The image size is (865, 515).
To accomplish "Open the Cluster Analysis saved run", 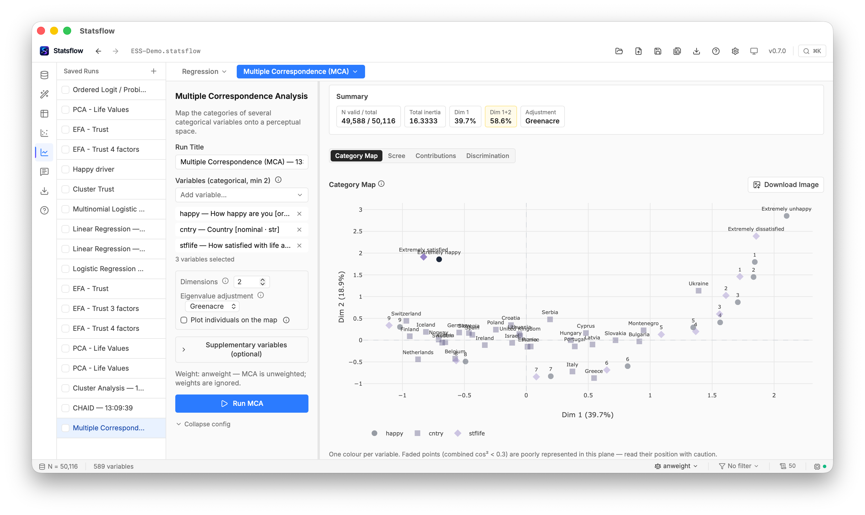I will tap(111, 388).
